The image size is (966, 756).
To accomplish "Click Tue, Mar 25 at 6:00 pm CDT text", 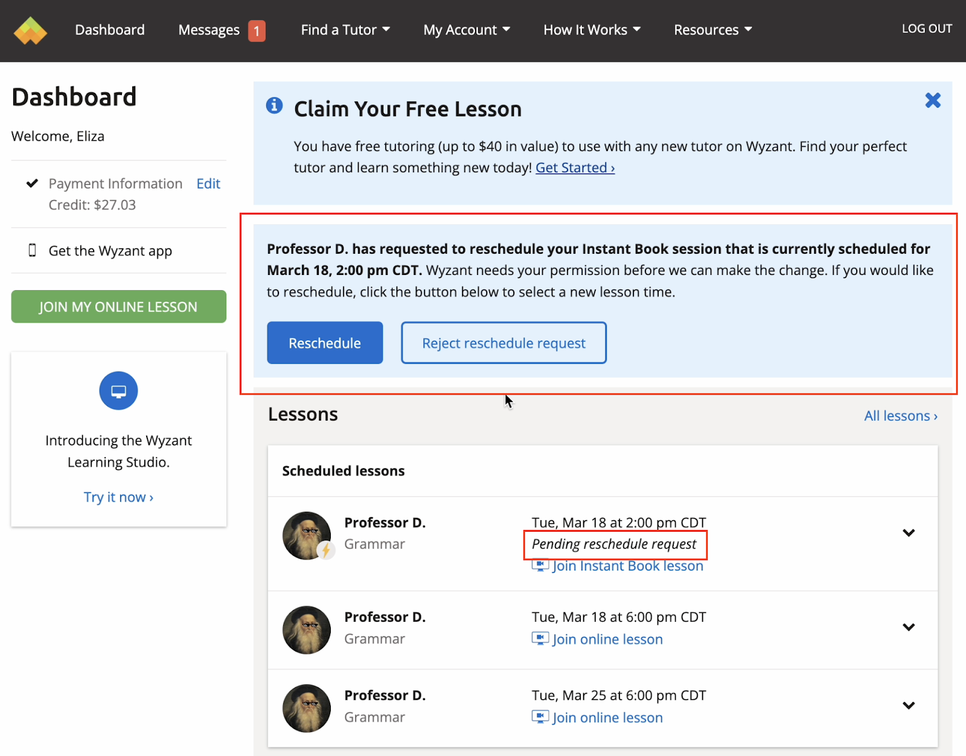I will pos(619,696).
